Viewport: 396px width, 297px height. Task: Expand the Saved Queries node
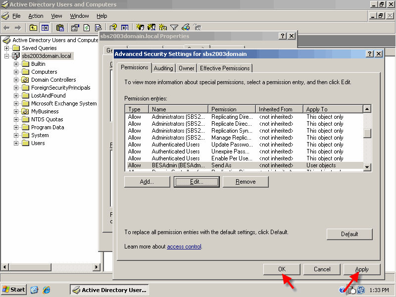[7, 48]
